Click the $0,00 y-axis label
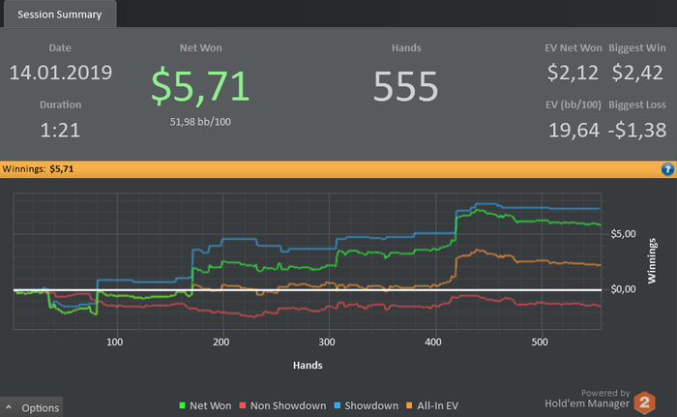This screenshot has height=417, width=677. click(x=623, y=289)
